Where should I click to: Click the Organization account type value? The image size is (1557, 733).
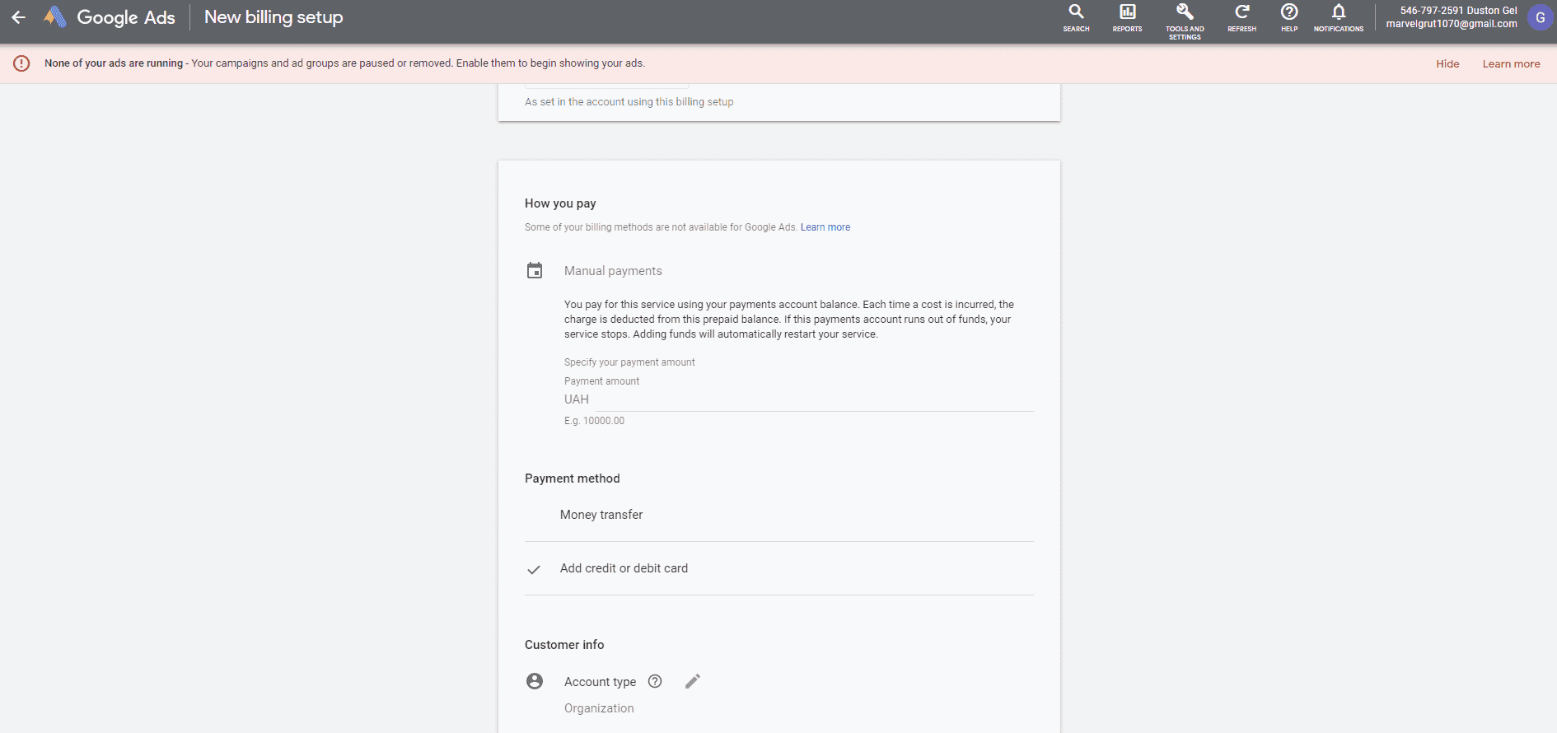point(599,708)
